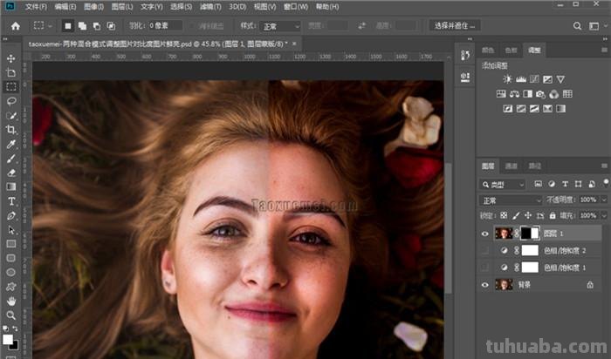The height and width of the screenshot is (359, 611).
Task: Select the Move tool
Action: click(x=11, y=58)
